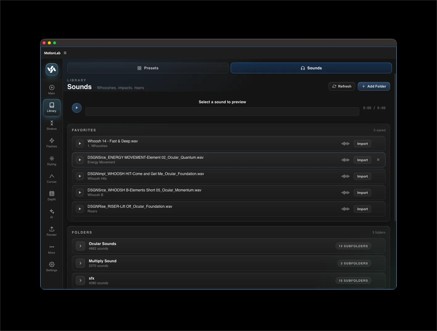
Task: Click the MotionLab logo icon in sidebar
Action: (52, 69)
